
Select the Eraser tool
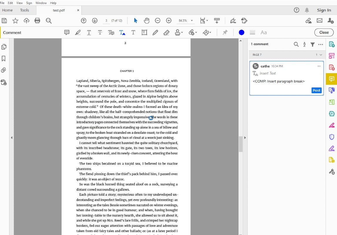(x=166, y=32)
